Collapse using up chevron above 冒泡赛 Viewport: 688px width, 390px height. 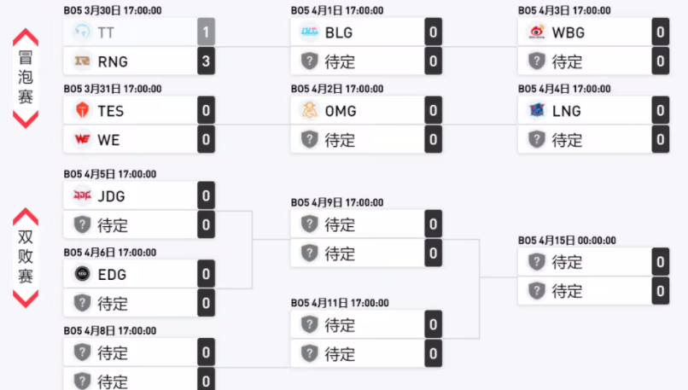pyautogui.click(x=26, y=38)
